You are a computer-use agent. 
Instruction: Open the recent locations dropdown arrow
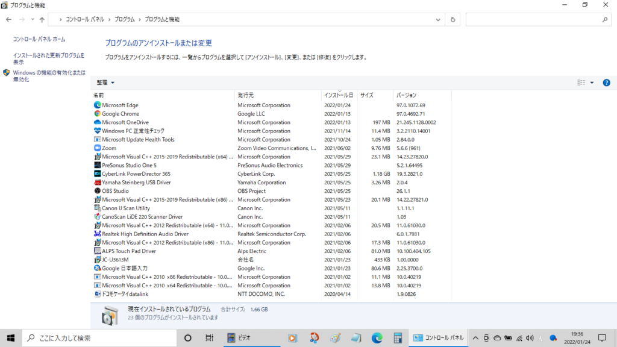[x=33, y=19]
